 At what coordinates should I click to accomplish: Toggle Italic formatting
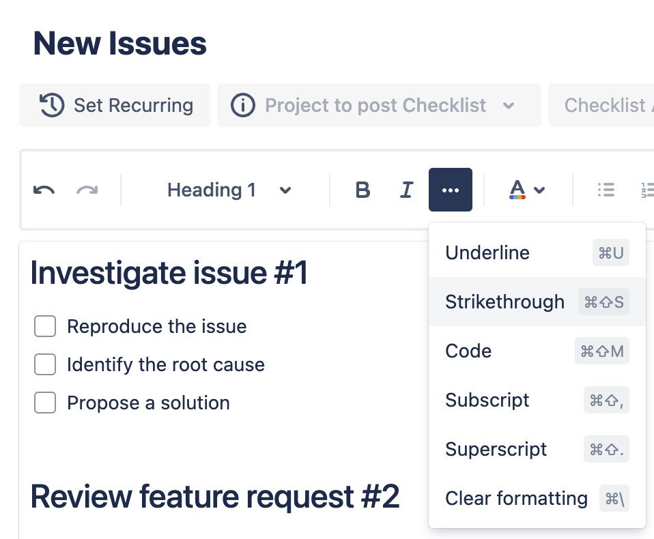[x=407, y=190]
